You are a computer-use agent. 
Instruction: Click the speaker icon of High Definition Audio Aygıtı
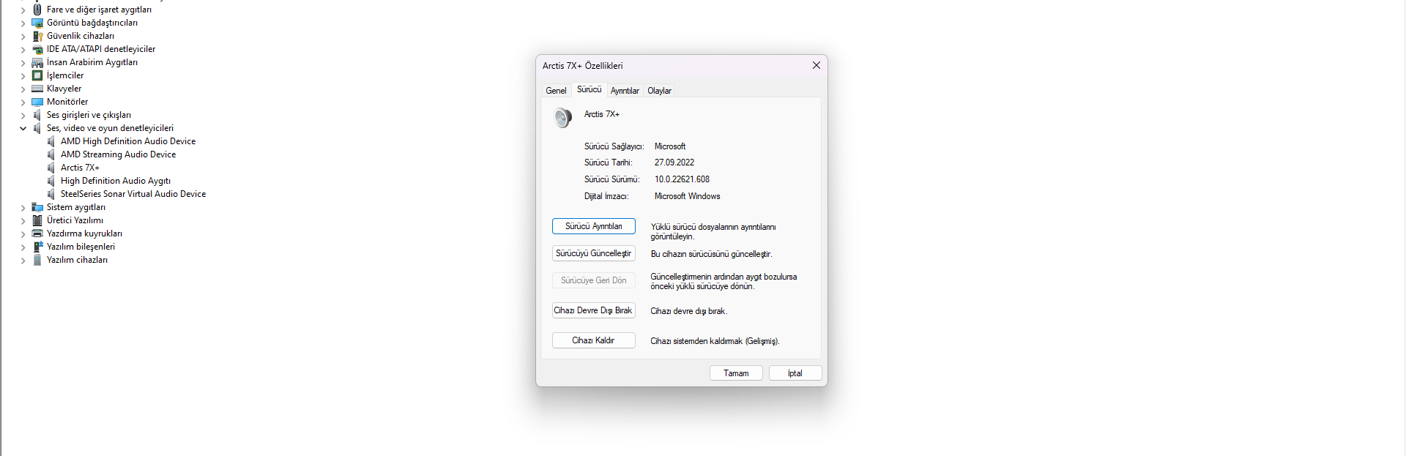pyautogui.click(x=51, y=181)
